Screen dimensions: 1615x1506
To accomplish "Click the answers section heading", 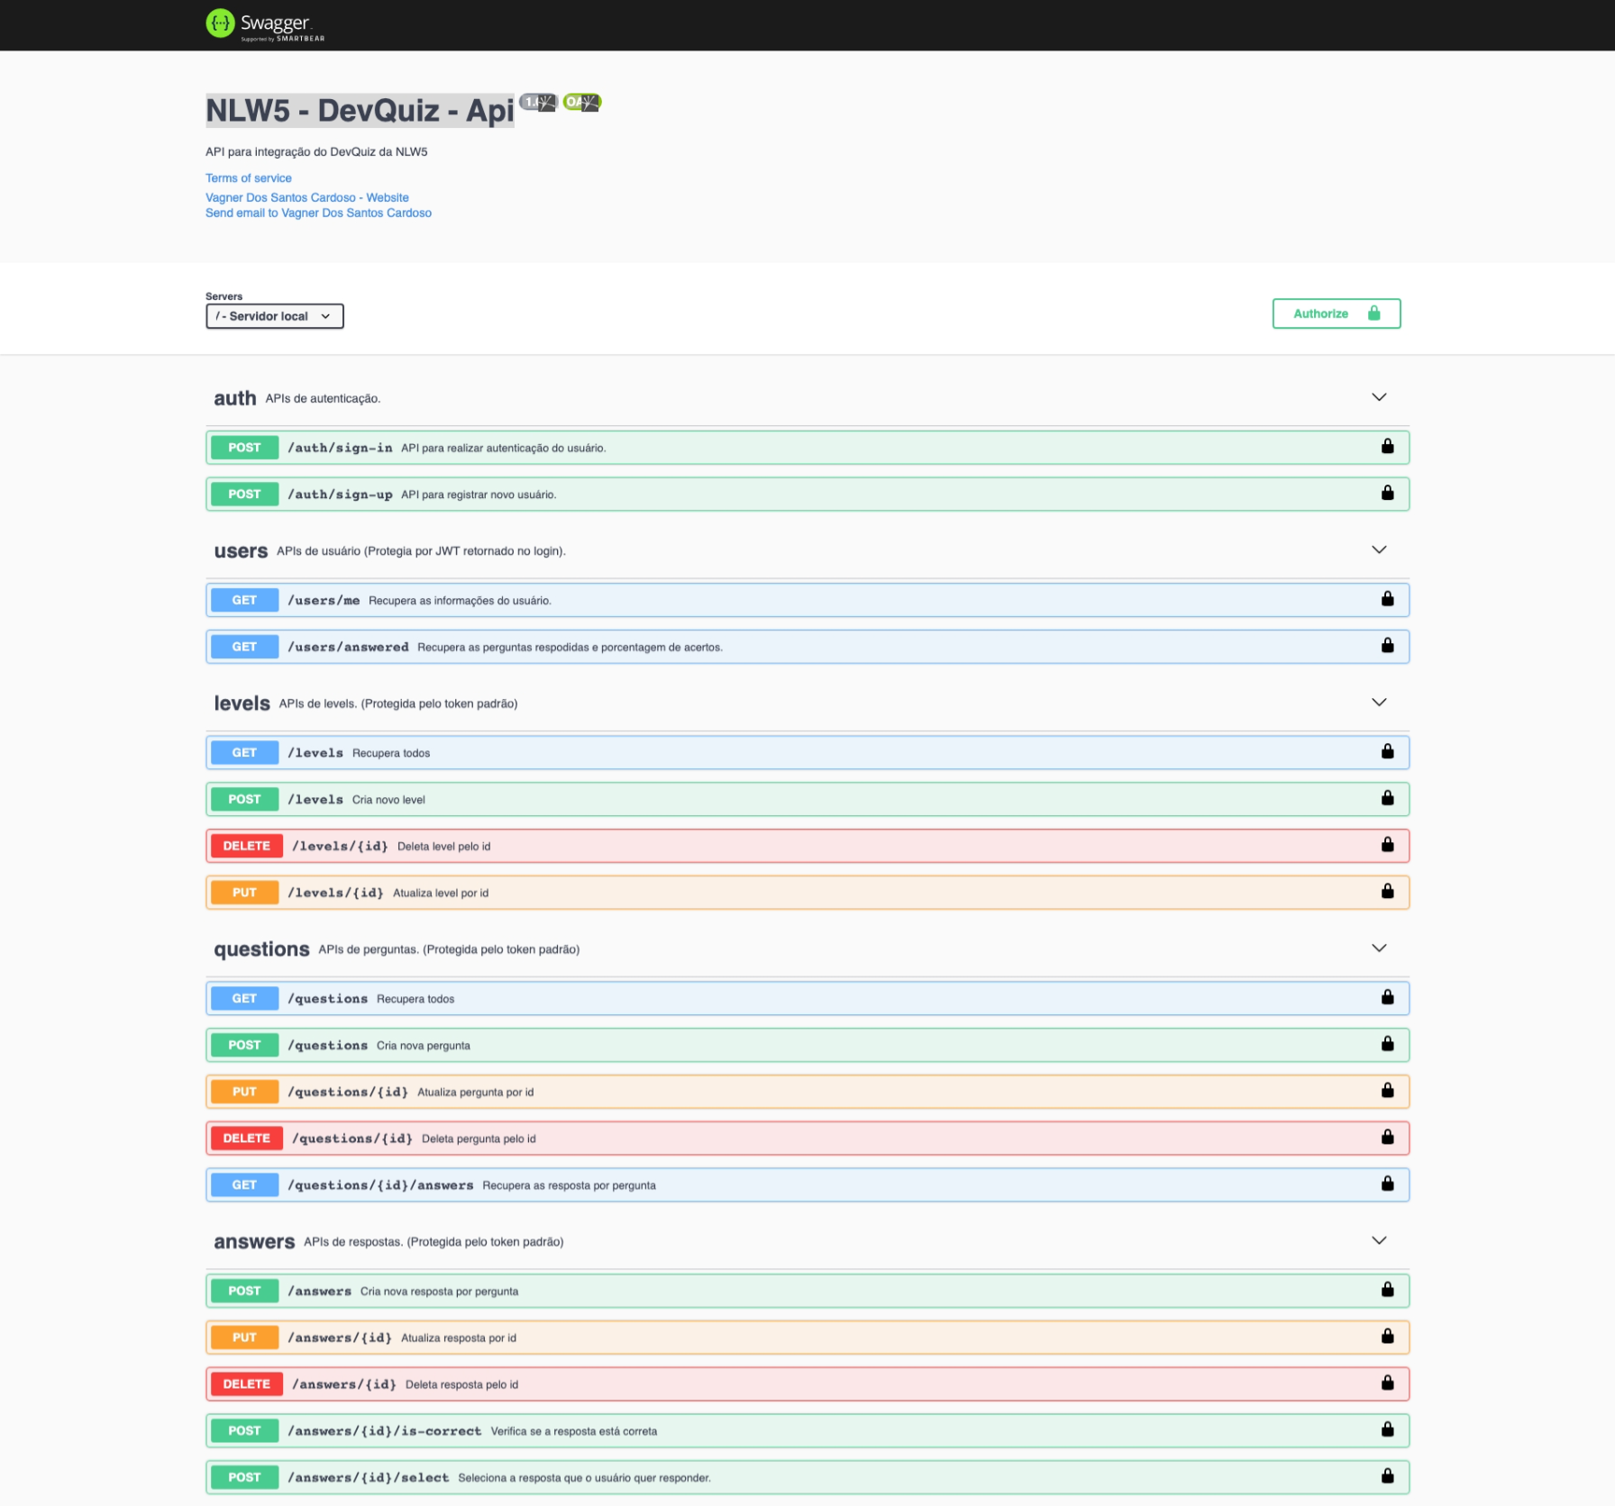I will [x=254, y=1242].
